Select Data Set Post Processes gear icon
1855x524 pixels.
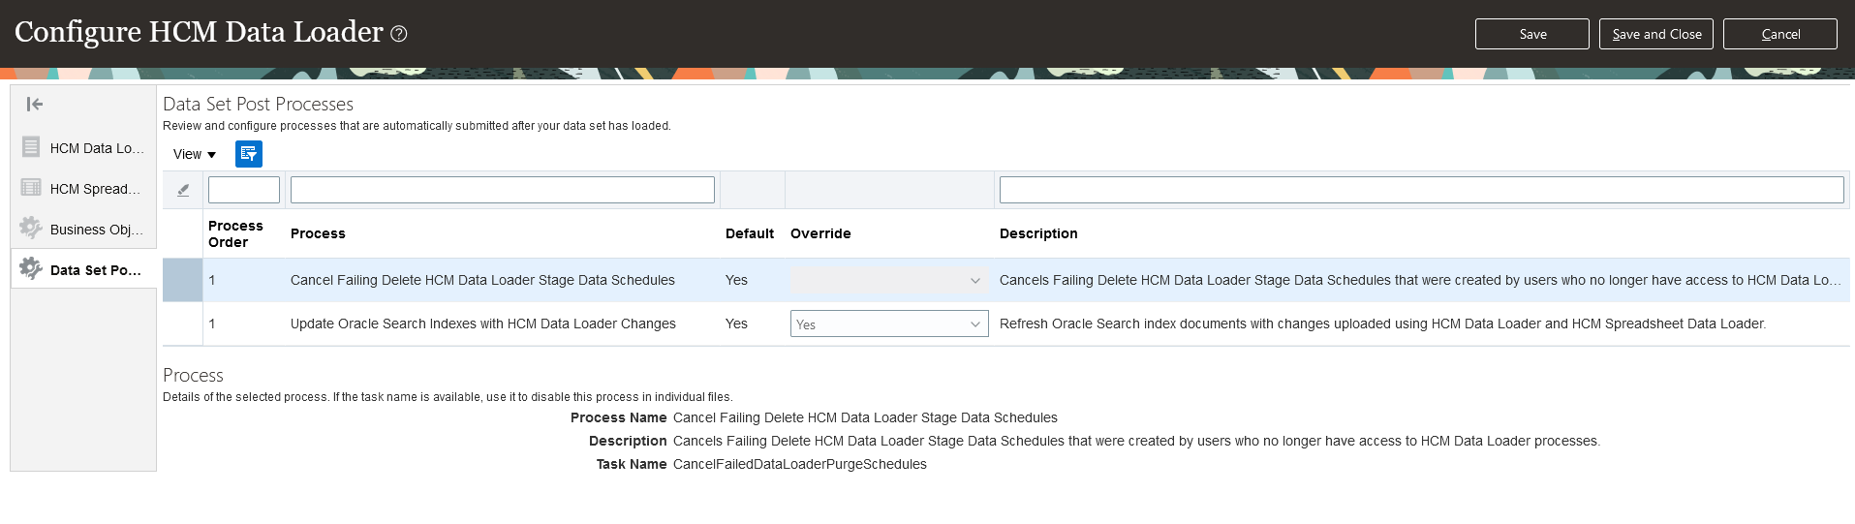(31, 268)
